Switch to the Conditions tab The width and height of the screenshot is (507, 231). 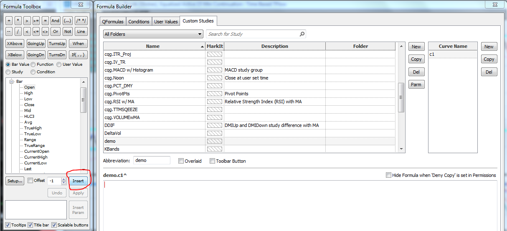pyautogui.click(x=139, y=22)
